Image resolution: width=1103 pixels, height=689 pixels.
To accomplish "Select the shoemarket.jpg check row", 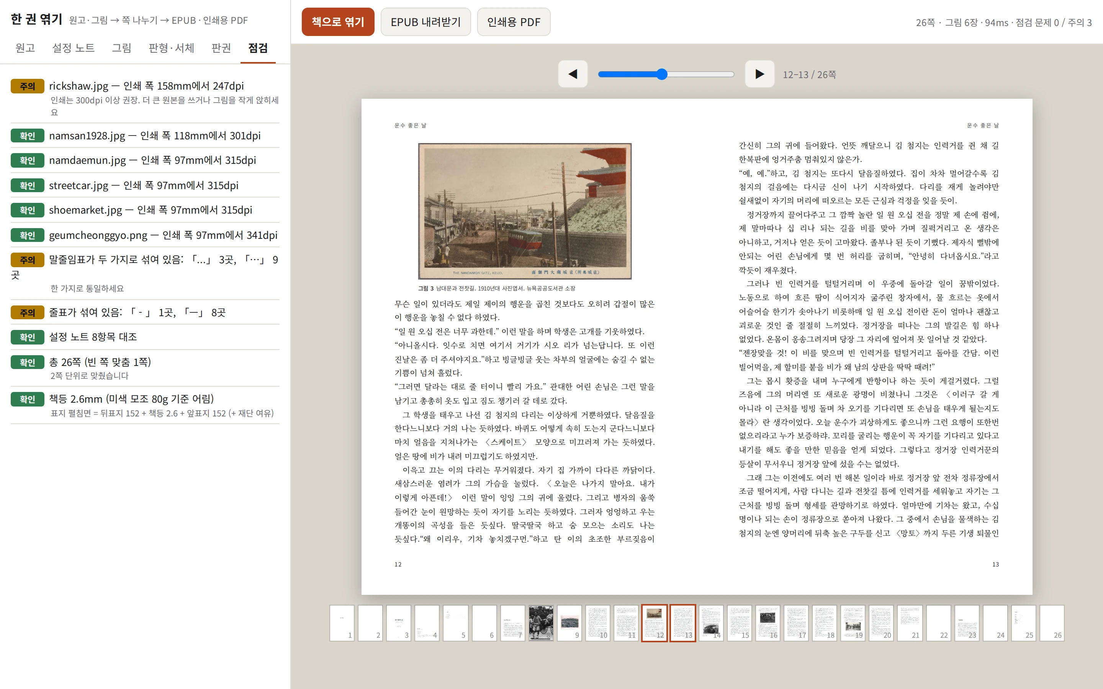I will [x=145, y=210].
